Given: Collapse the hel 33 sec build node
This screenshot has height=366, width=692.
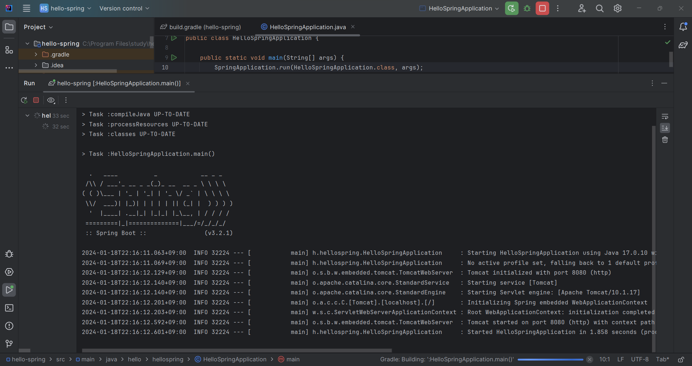Looking at the screenshot, I should point(27,116).
